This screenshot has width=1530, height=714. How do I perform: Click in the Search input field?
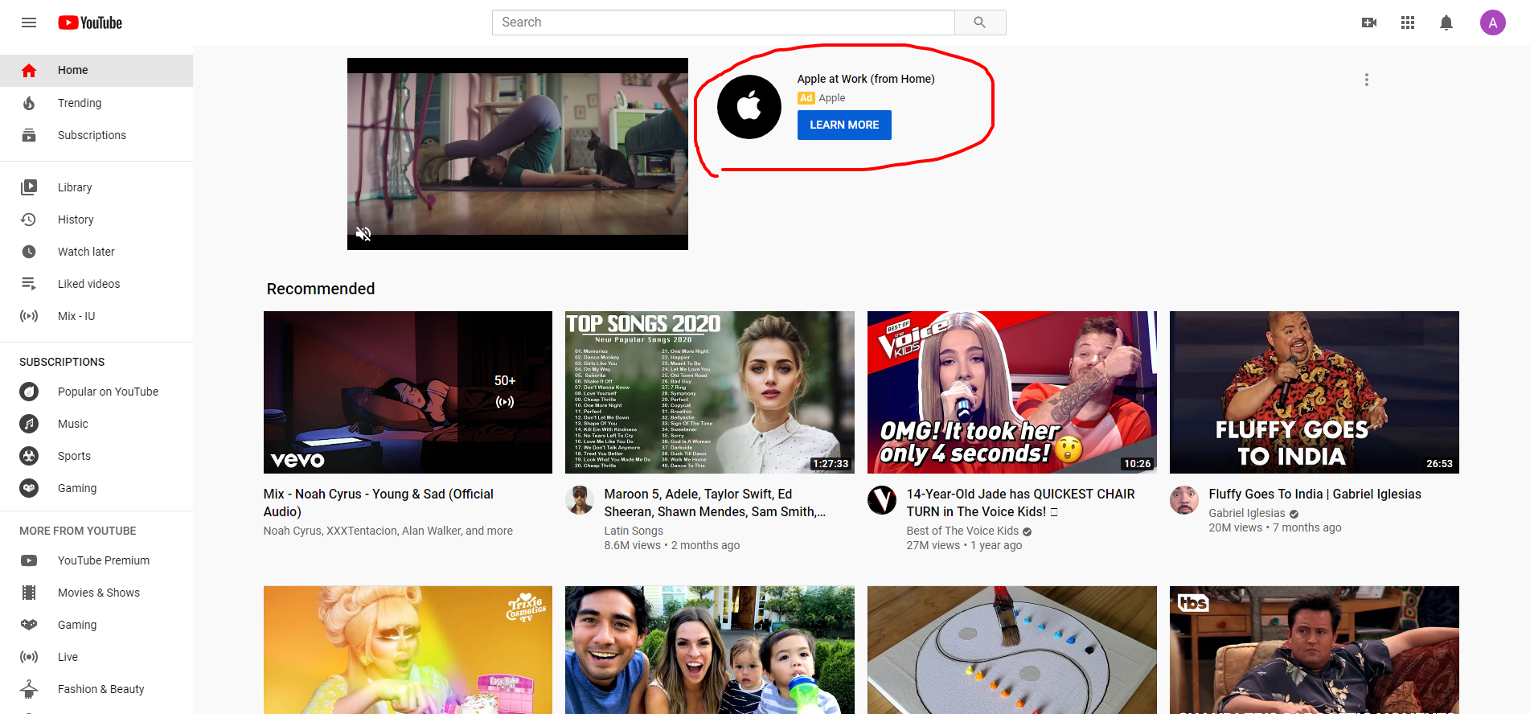[x=723, y=23]
